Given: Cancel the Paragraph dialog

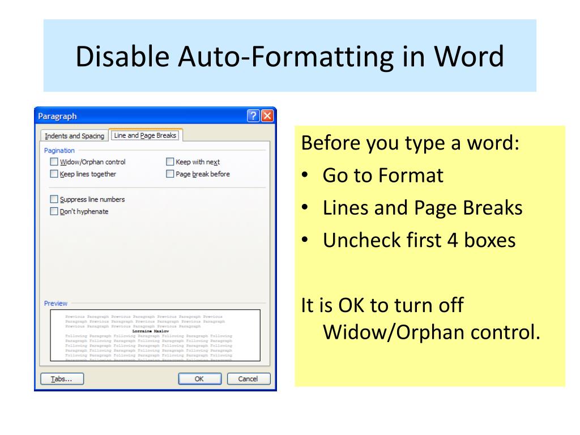Looking at the screenshot, I should pyautogui.click(x=249, y=379).
